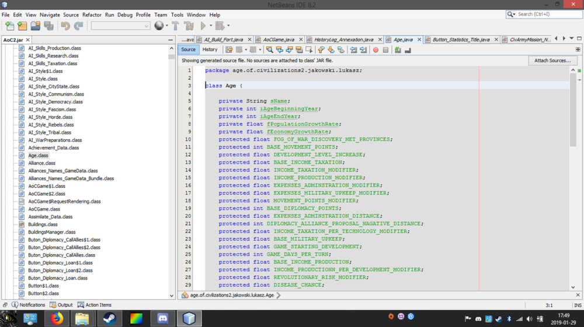The height and width of the screenshot is (327, 584).
Task: Click the globe browser icon in toolbar
Action: (x=159, y=25)
